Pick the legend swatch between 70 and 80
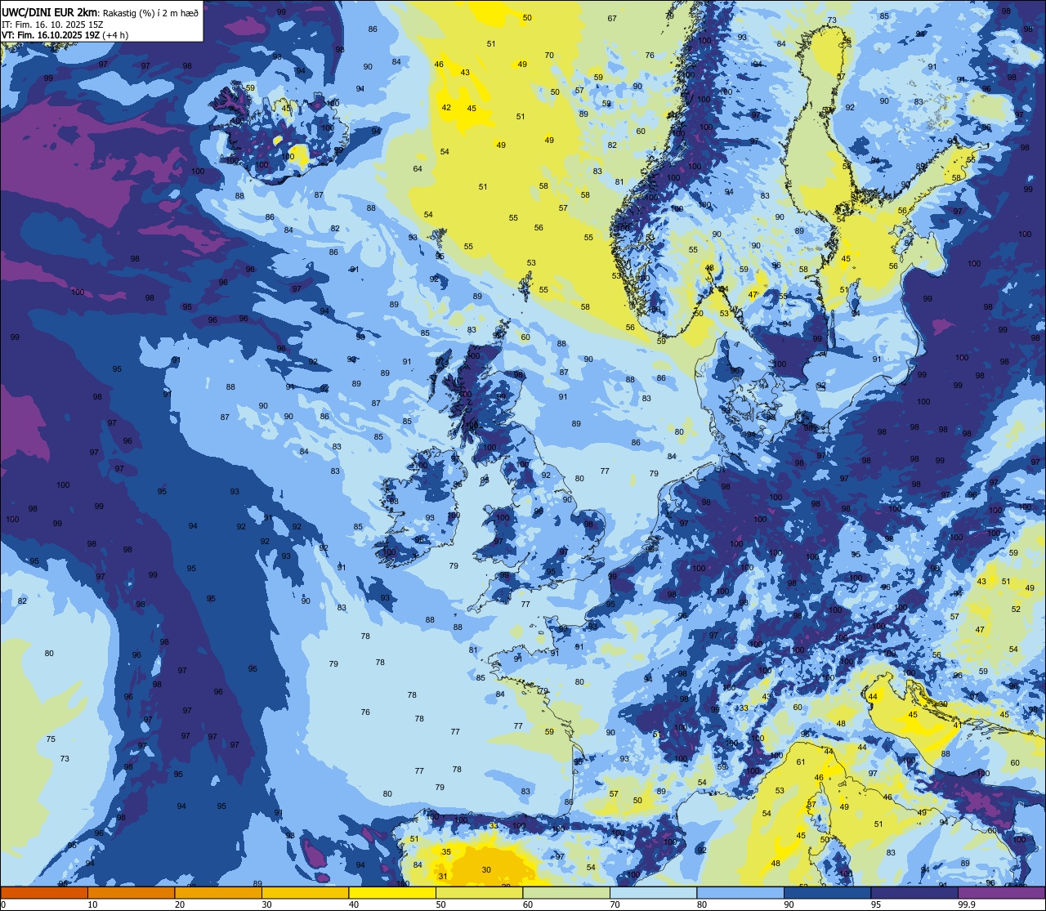The height and width of the screenshot is (911, 1046). pyautogui.click(x=653, y=892)
